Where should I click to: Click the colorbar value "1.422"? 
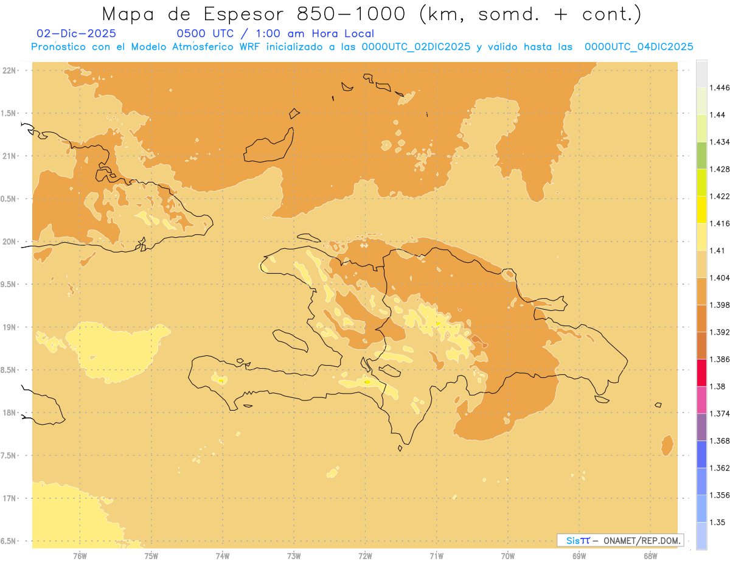[719, 196]
